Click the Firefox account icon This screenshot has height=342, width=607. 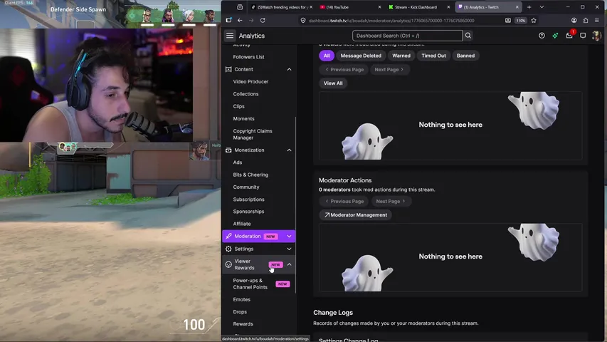click(x=574, y=21)
